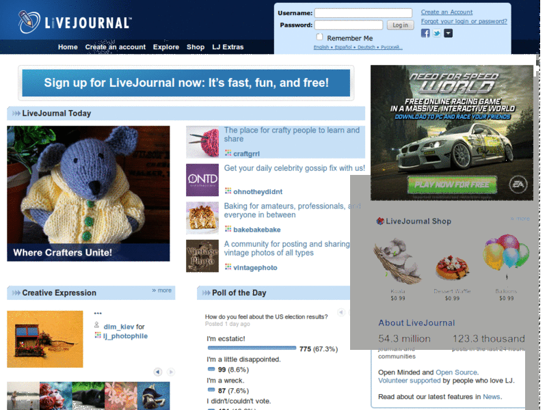
Task: Open Create an account in navigation bar
Action: click(115, 47)
